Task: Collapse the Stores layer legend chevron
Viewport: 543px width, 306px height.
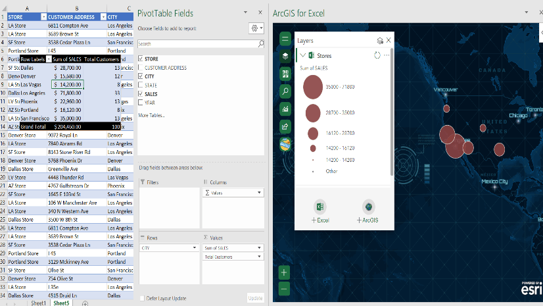Action: point(302,55)
